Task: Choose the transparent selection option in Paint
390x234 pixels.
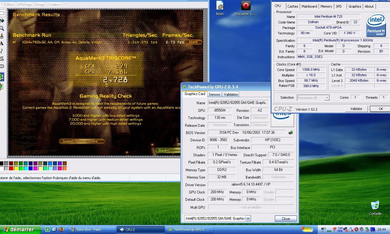Action: [x=2, y=87]
